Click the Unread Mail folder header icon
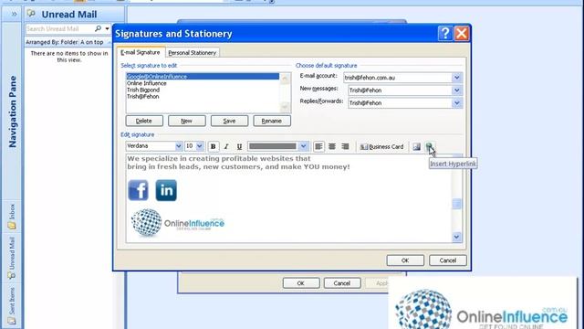 point(32,14)
